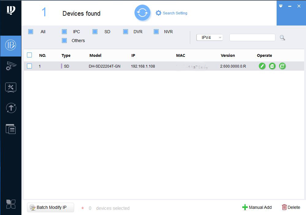Click the Search Setting gear icon
306x215 pixels.
tap(158, 13)
